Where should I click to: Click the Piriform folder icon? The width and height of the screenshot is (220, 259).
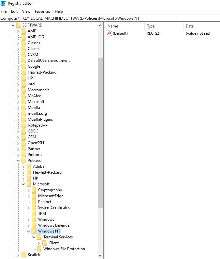[24, 155]
